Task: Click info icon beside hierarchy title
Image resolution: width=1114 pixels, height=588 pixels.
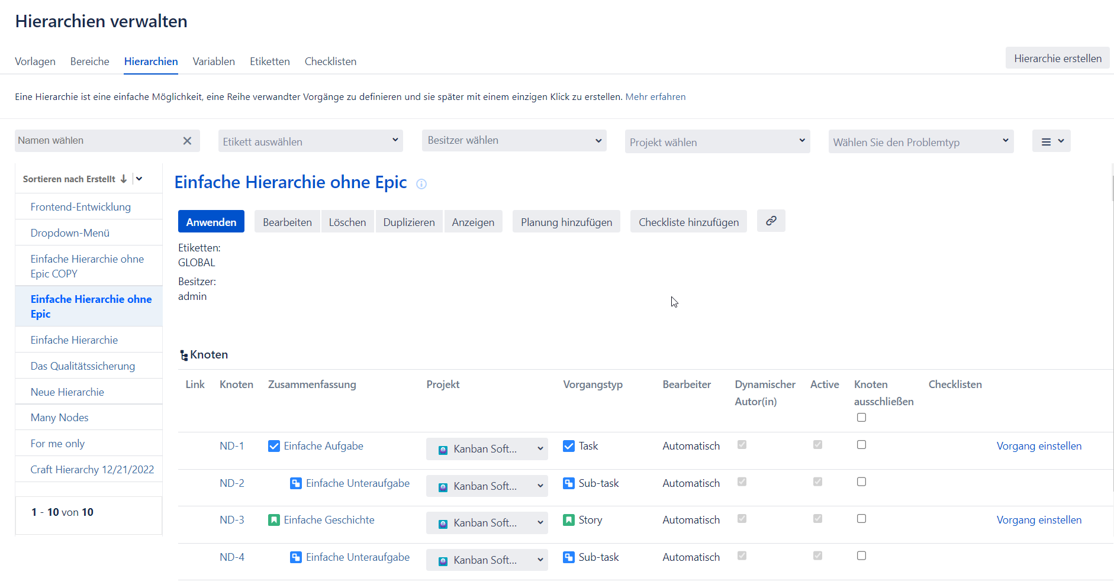Action: (421, 184)
